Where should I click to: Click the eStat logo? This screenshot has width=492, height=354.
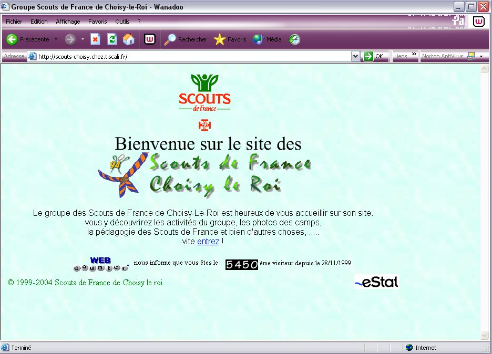376,282
